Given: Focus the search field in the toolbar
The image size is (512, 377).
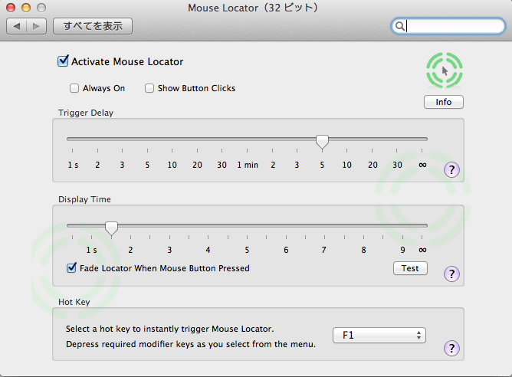Looking at the screenshot, I should pyautogui.click(x=448, y=26).
